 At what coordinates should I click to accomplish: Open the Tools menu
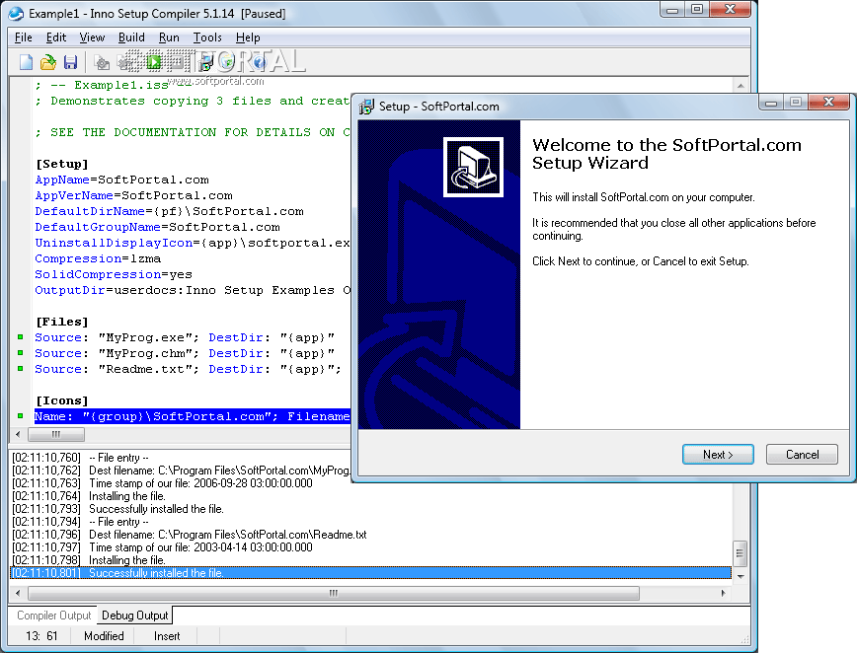(x=207, y=37)
